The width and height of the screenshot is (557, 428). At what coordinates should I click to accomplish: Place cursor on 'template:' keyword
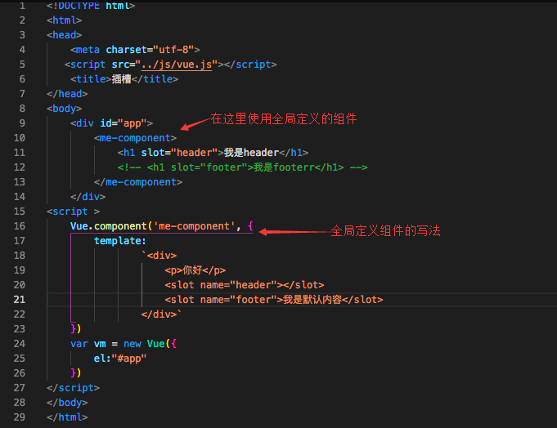coord(120,241)
